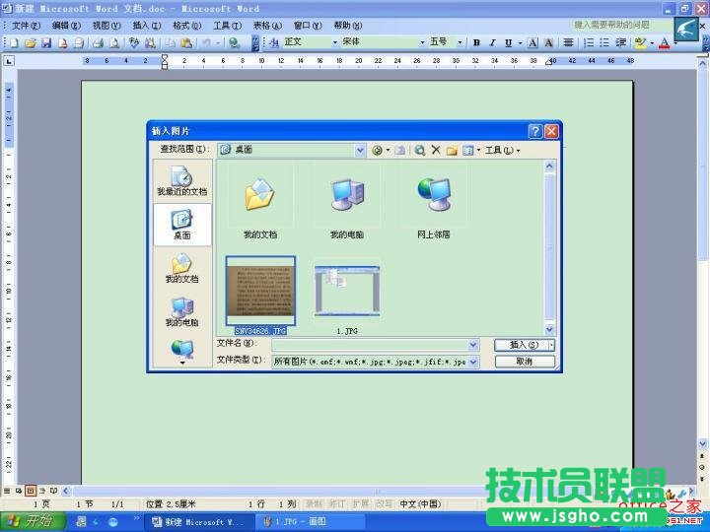The height and width of the screenshot is (532, 710).
Task: Click the Italic I icon
Action: pyautogui.click(x=493, y=43)
